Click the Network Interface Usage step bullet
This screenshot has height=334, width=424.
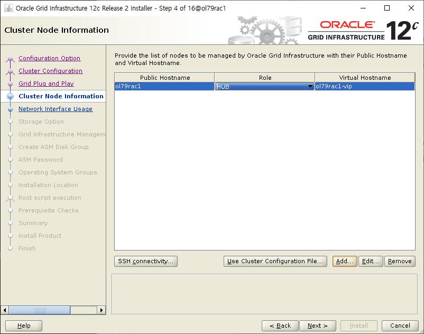10,109
